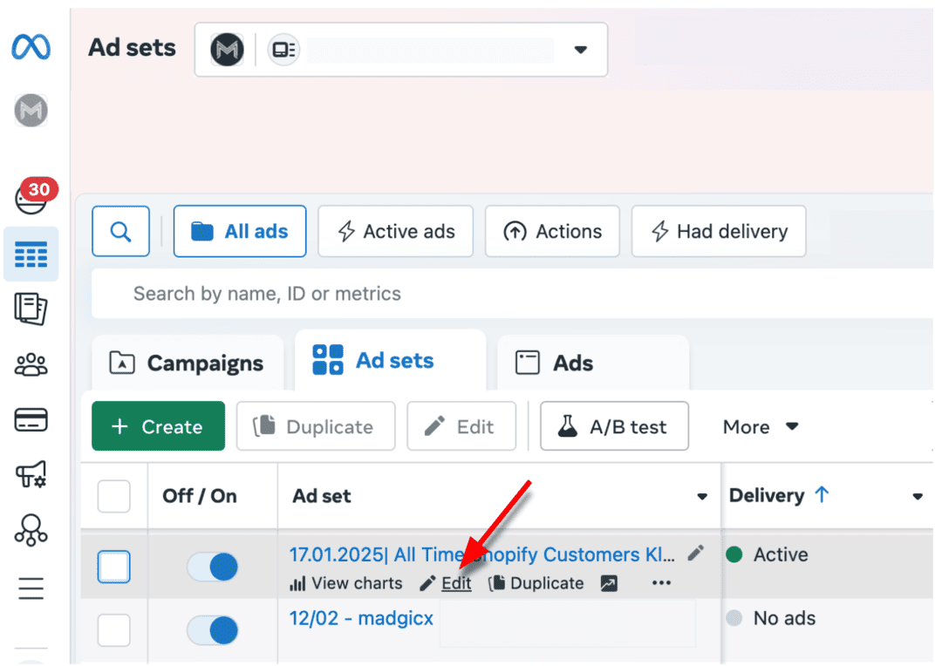942x666 pixels.
Task: Open three-dot more options for first ad set
Action: [x=661, y=583]
